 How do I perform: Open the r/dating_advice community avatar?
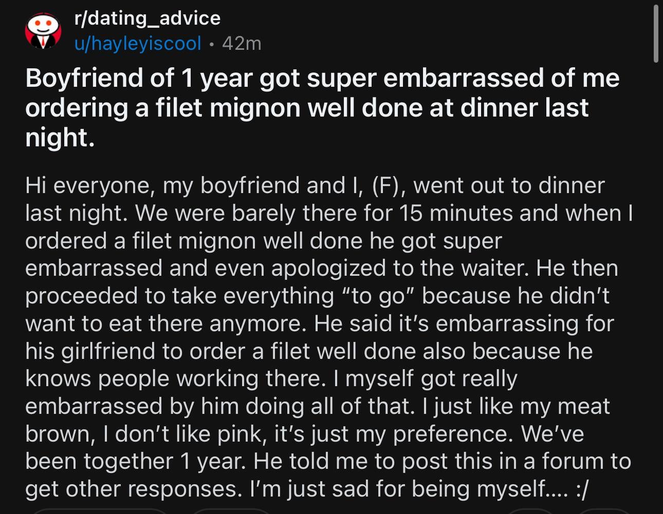coord(43,31)
